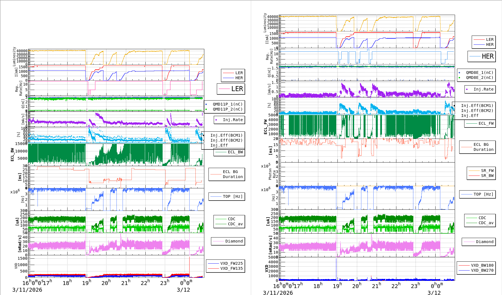Click the Inj.Eff(BCM1) entry beside ECL_BW legend
The width and height of the screenshot is (502, 295).
click(x=226, y=135)
